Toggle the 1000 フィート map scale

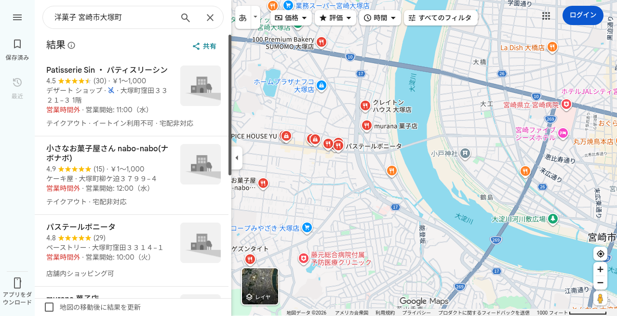coord(571,313)
